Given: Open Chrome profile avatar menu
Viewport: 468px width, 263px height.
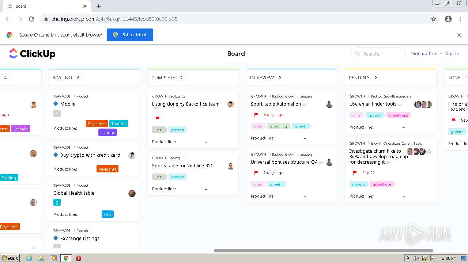Looking at the screenshot, I should (448, 19).
